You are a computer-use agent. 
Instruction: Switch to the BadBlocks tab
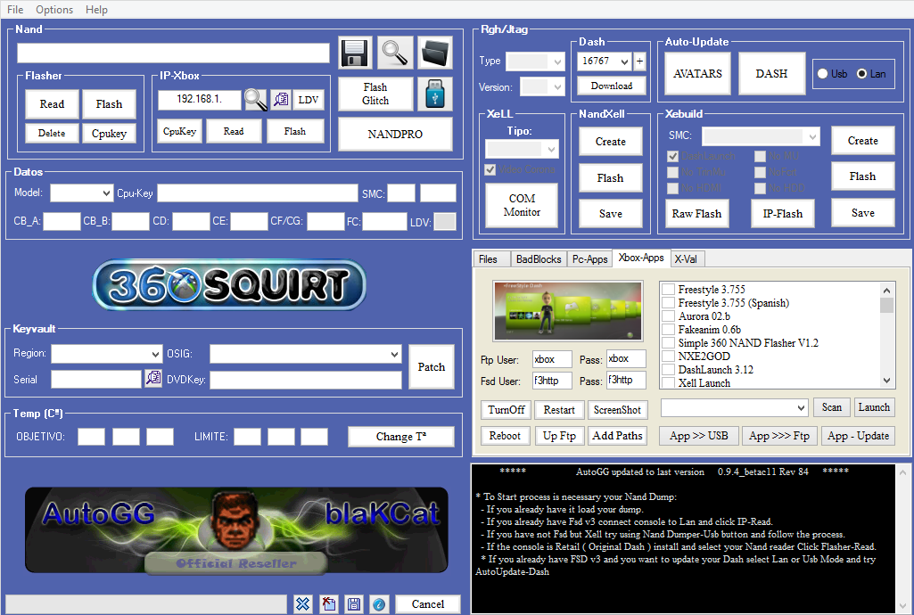[538, 259]
